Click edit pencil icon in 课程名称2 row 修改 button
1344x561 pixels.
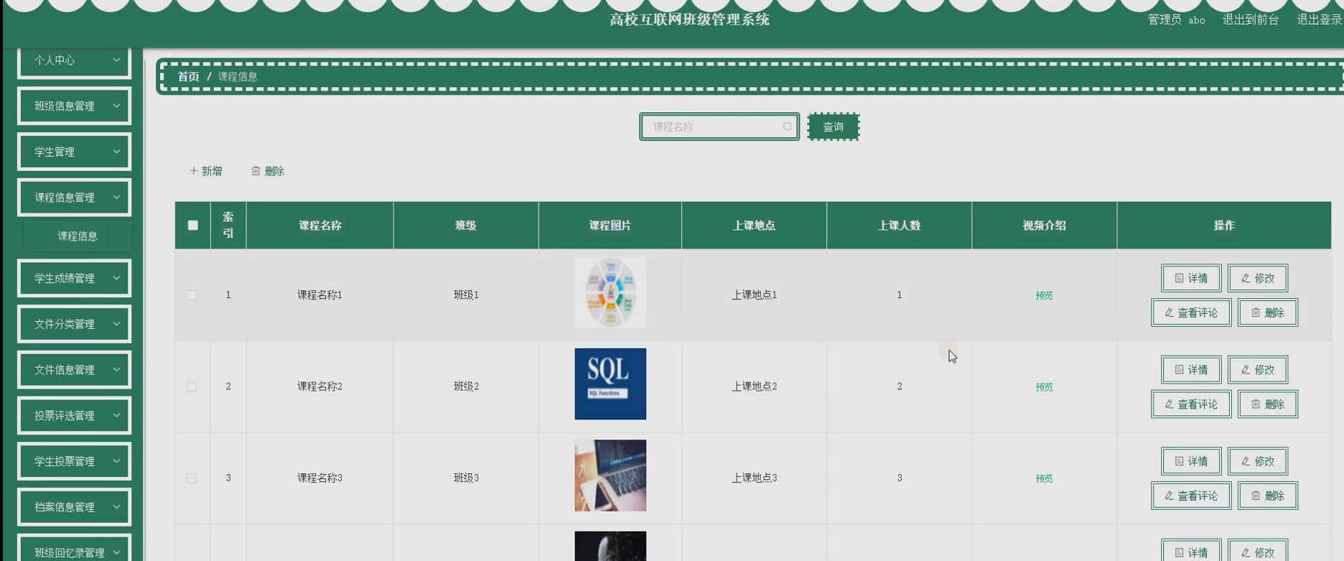[x=1246, y=370]
